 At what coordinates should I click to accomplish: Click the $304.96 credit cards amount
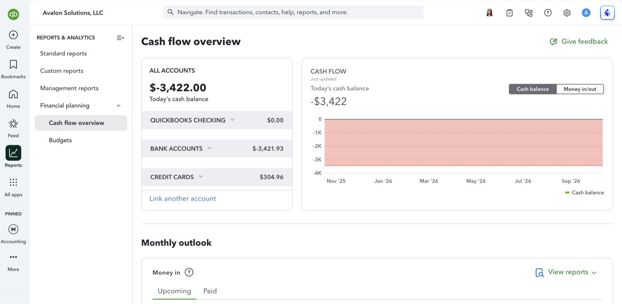click(x=272, y=177)
